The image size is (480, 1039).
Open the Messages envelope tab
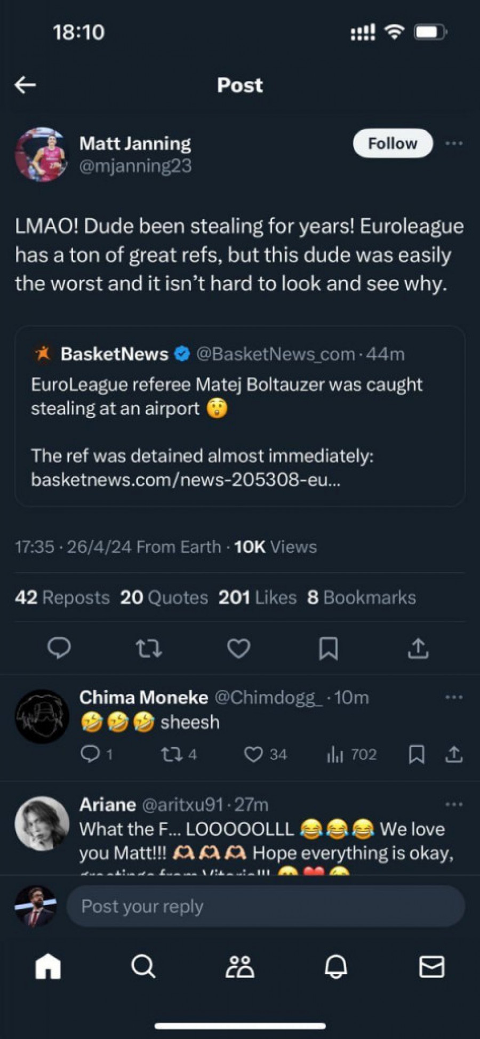[x=431, y=966]
